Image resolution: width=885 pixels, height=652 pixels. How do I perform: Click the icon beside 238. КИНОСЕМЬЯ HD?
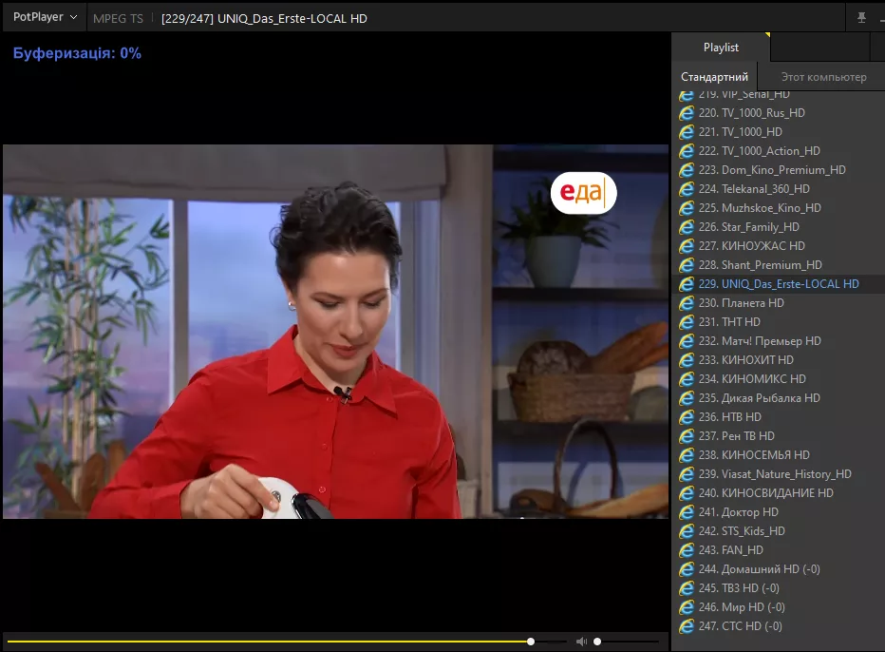[687, 455]
